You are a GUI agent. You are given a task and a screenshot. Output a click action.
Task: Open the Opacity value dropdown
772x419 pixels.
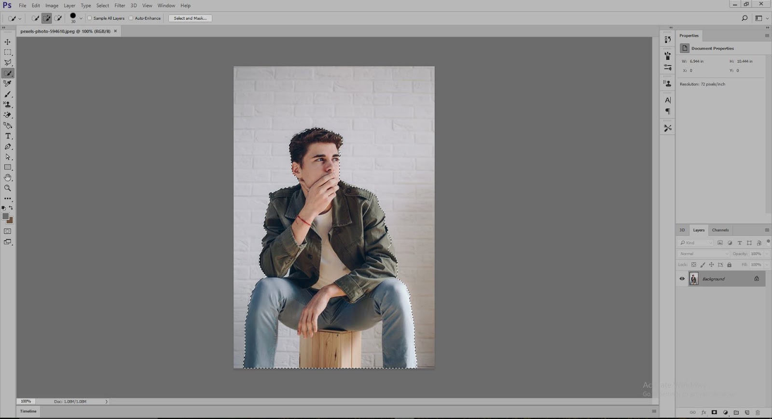coord(767,254)
